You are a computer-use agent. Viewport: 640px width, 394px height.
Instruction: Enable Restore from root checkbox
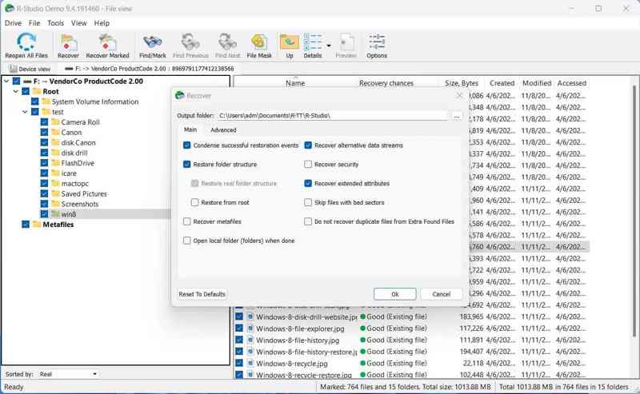coord(194,202)
